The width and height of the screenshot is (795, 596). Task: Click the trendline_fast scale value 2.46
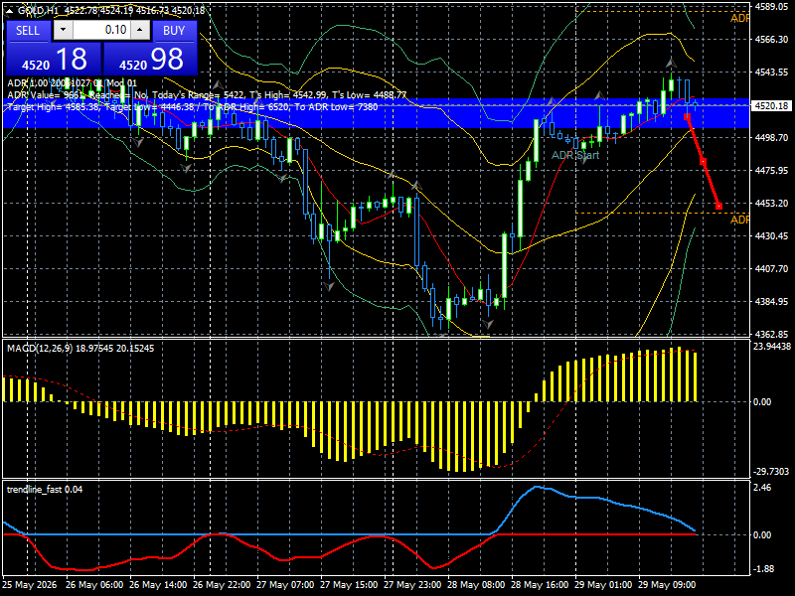pos(762,488)
